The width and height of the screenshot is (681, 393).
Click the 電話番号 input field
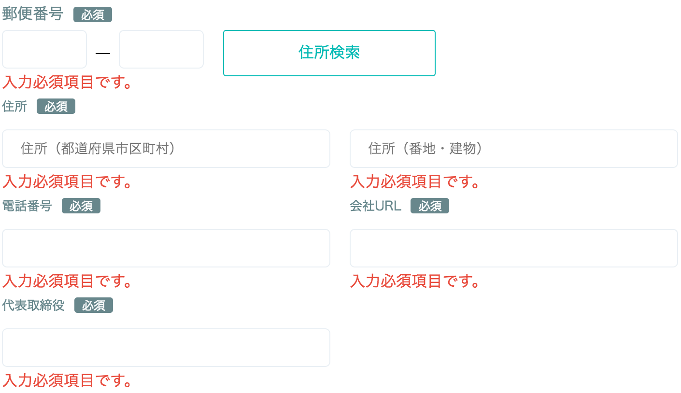pyautogui.click(x=166, y=248)
